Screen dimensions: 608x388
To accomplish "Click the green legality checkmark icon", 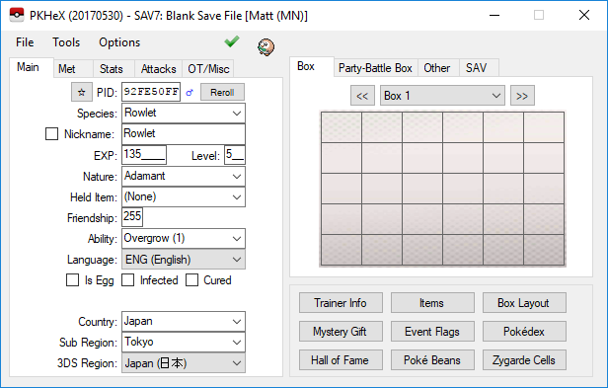I will 232,41.
